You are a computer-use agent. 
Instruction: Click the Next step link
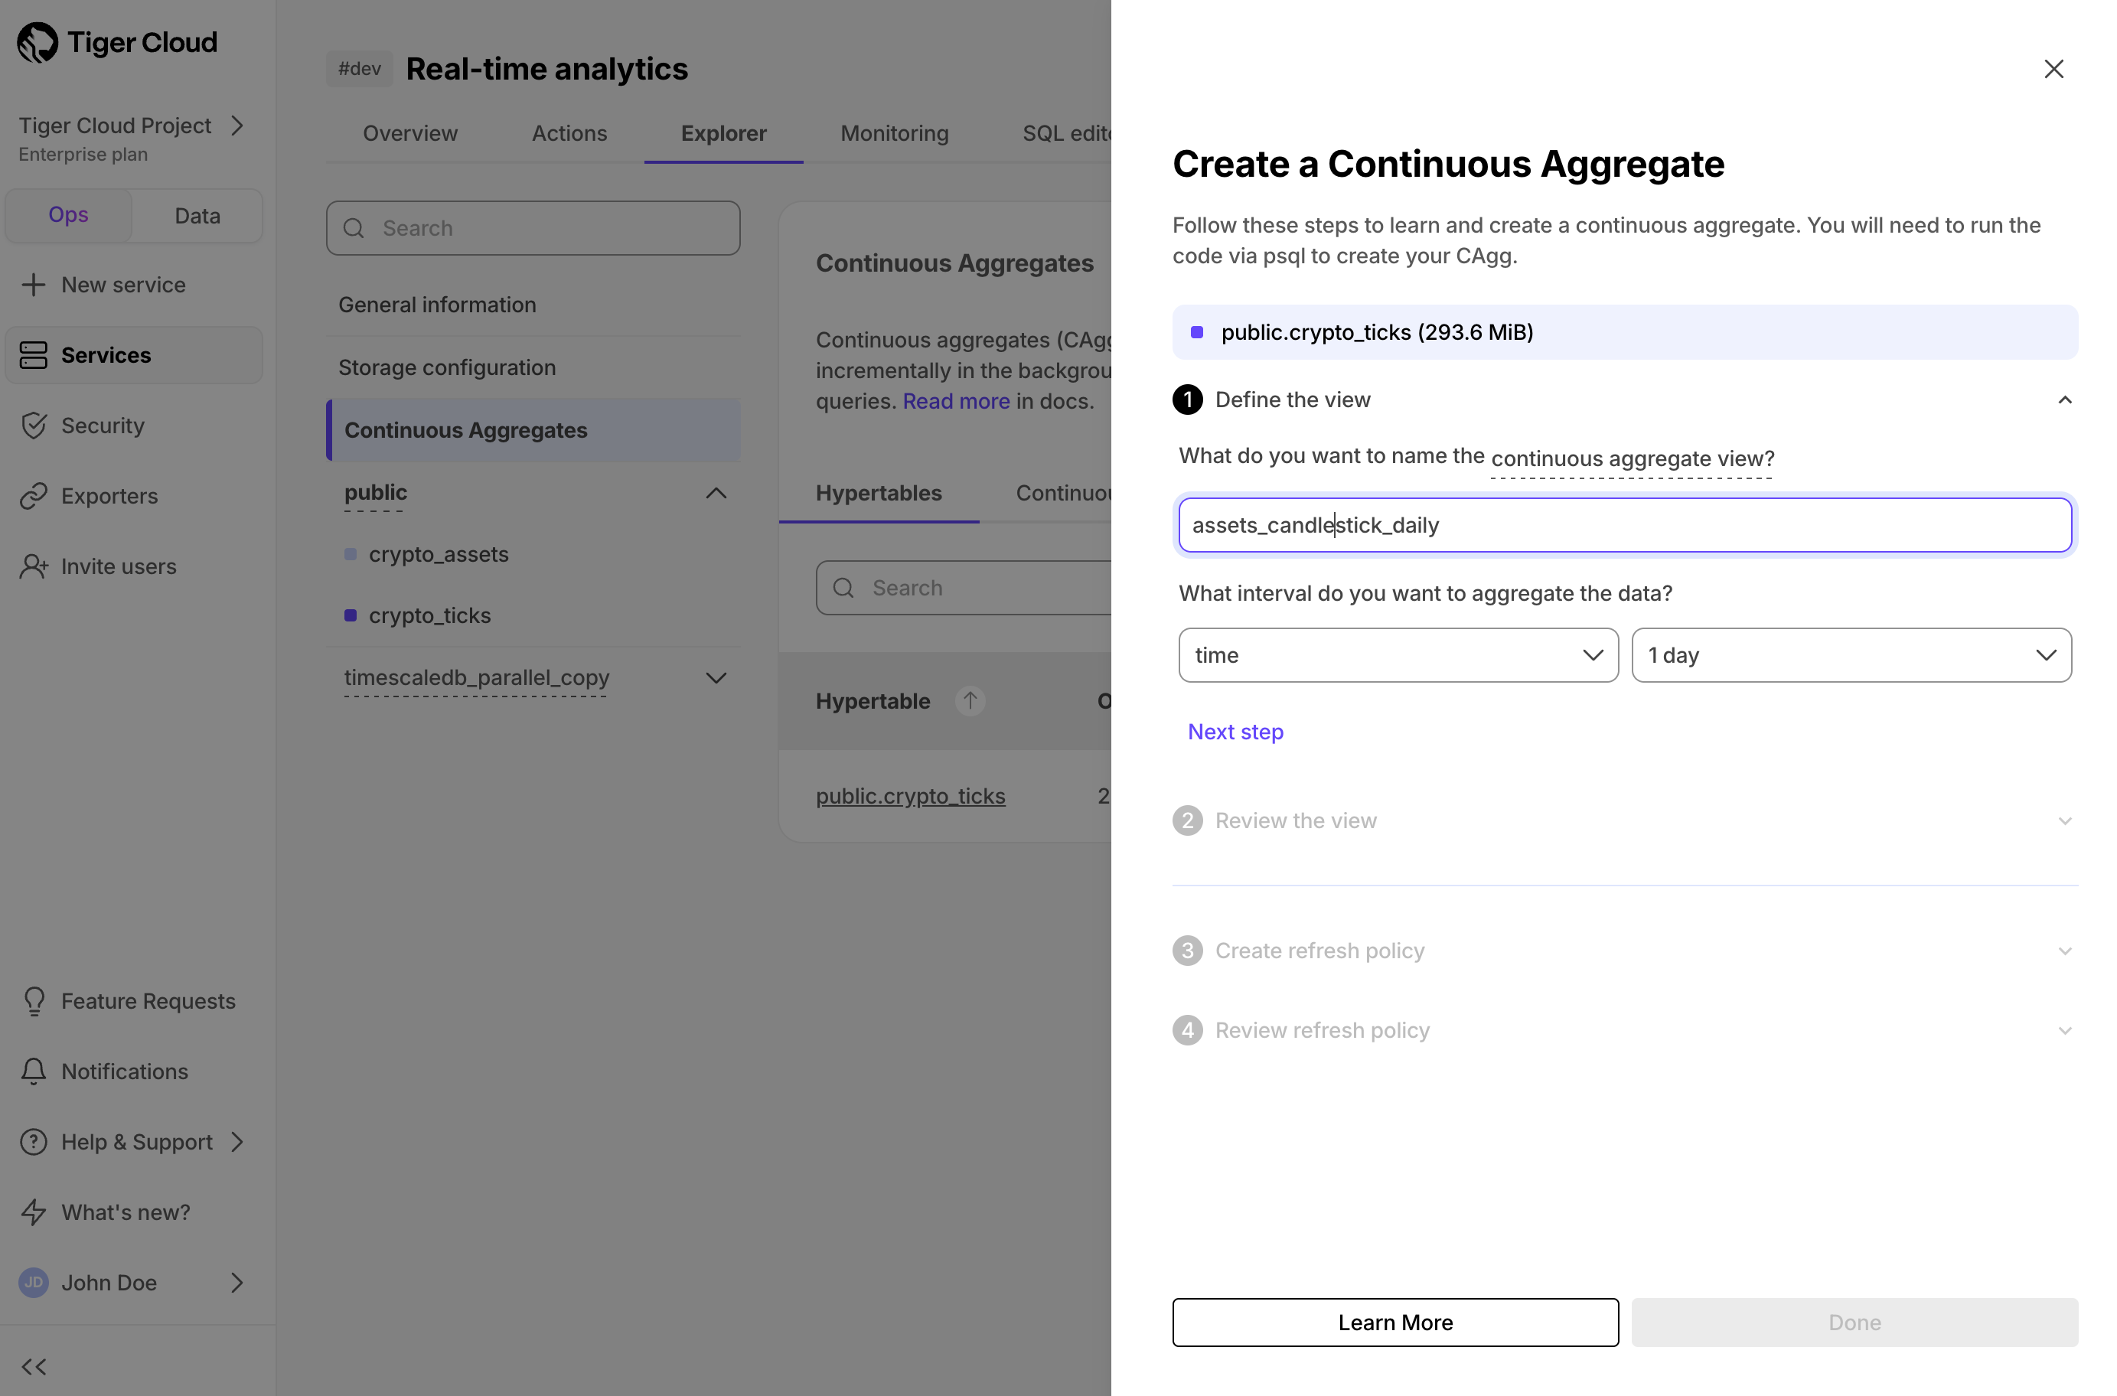tap(1235, 732)
